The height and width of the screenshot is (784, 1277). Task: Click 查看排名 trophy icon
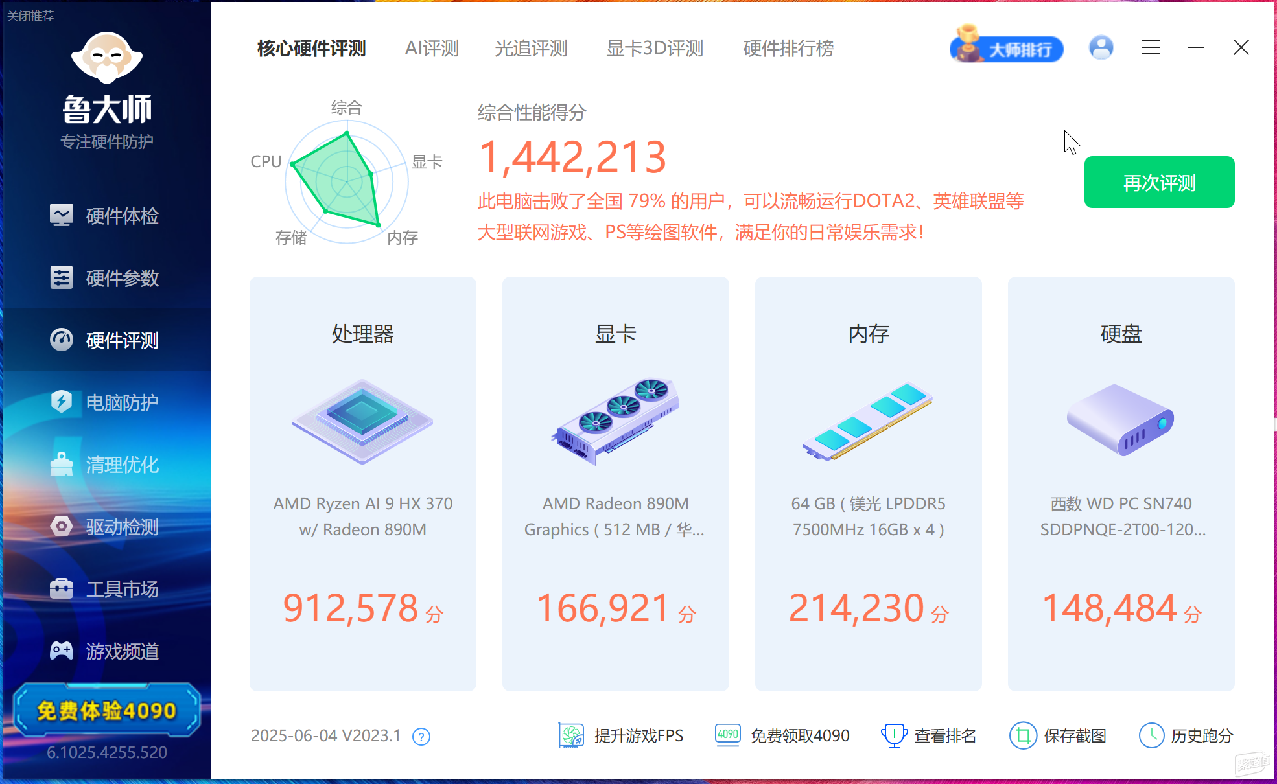894,736
